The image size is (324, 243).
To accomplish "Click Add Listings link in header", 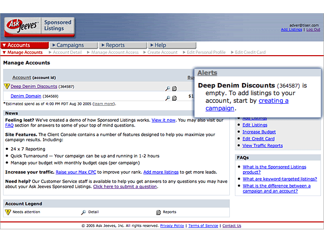I will pyautogui.click(x=292, y=29).
